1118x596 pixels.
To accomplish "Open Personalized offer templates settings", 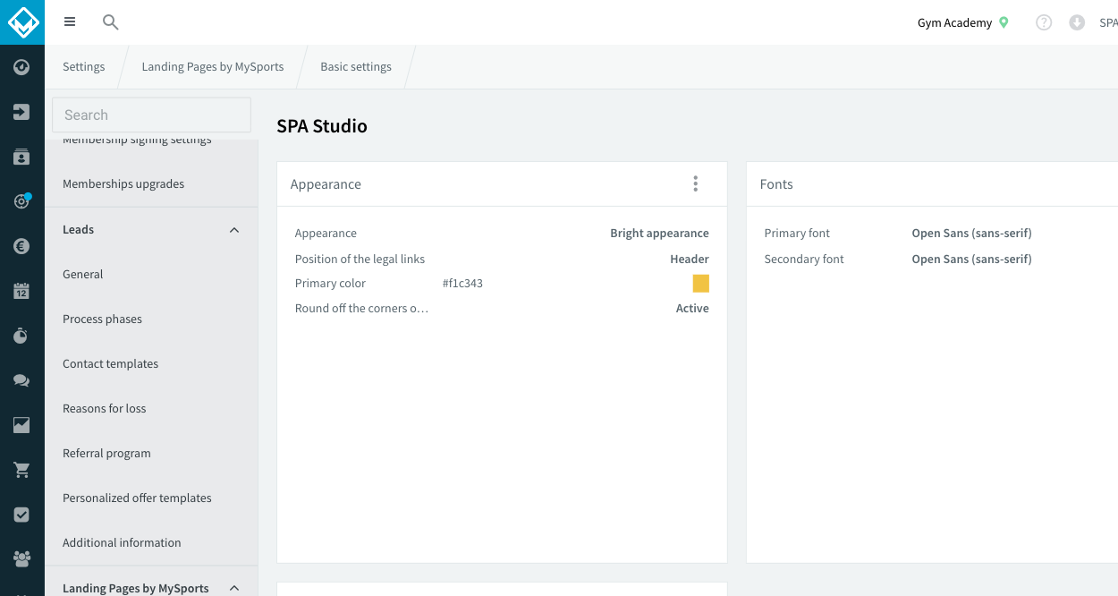I will point(151,498).
